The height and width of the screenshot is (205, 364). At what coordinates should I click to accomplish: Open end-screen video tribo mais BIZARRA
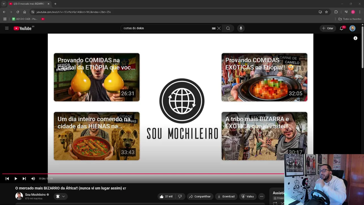coord(264,136)
